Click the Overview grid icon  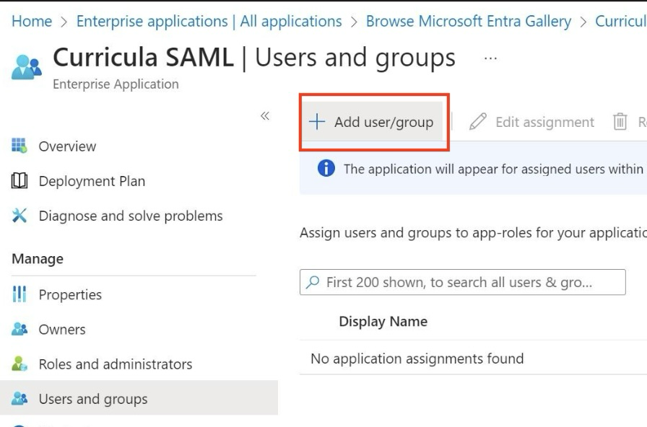19,146
